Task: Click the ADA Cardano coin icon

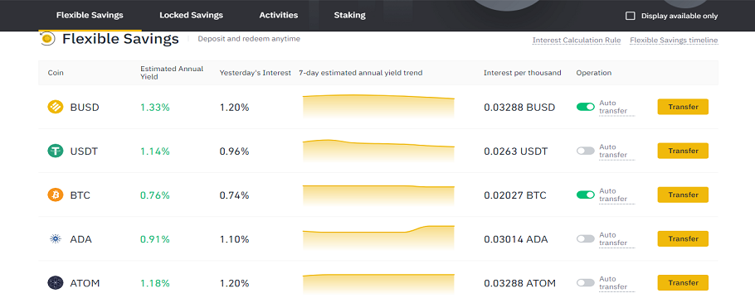Action: 56,239
